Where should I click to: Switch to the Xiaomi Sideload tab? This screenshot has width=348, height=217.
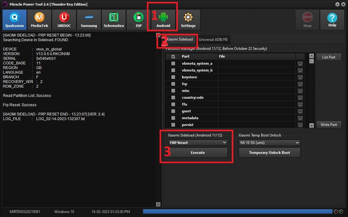point(179,39)
